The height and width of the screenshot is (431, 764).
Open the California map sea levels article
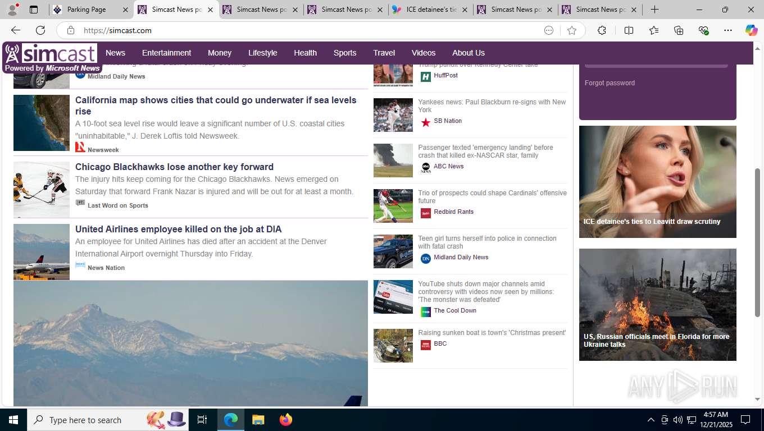click(x=216, y=106)
